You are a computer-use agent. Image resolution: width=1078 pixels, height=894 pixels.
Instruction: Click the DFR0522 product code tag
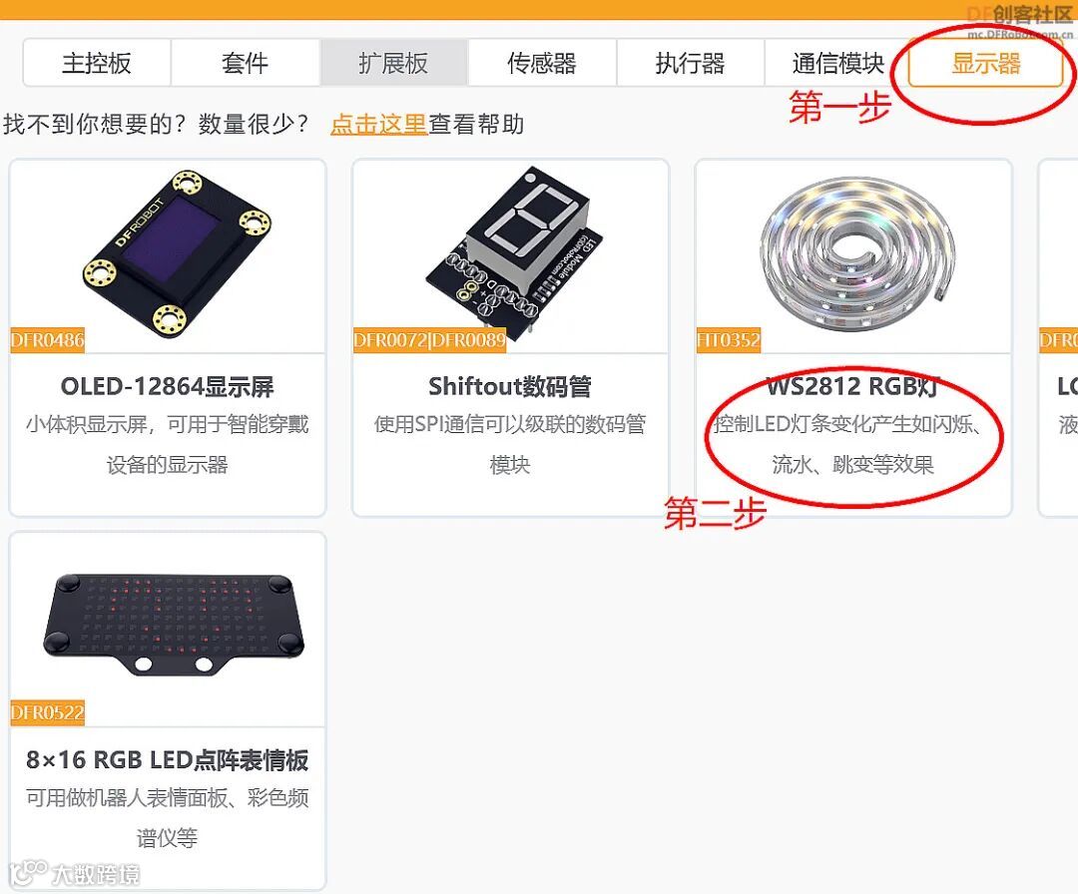[48, 713]
